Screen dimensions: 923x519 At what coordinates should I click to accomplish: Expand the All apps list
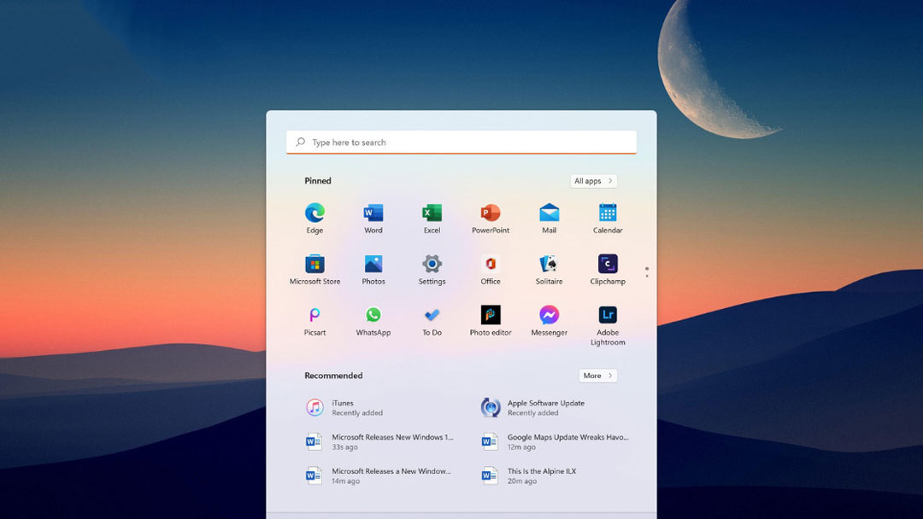click(593, 181)
